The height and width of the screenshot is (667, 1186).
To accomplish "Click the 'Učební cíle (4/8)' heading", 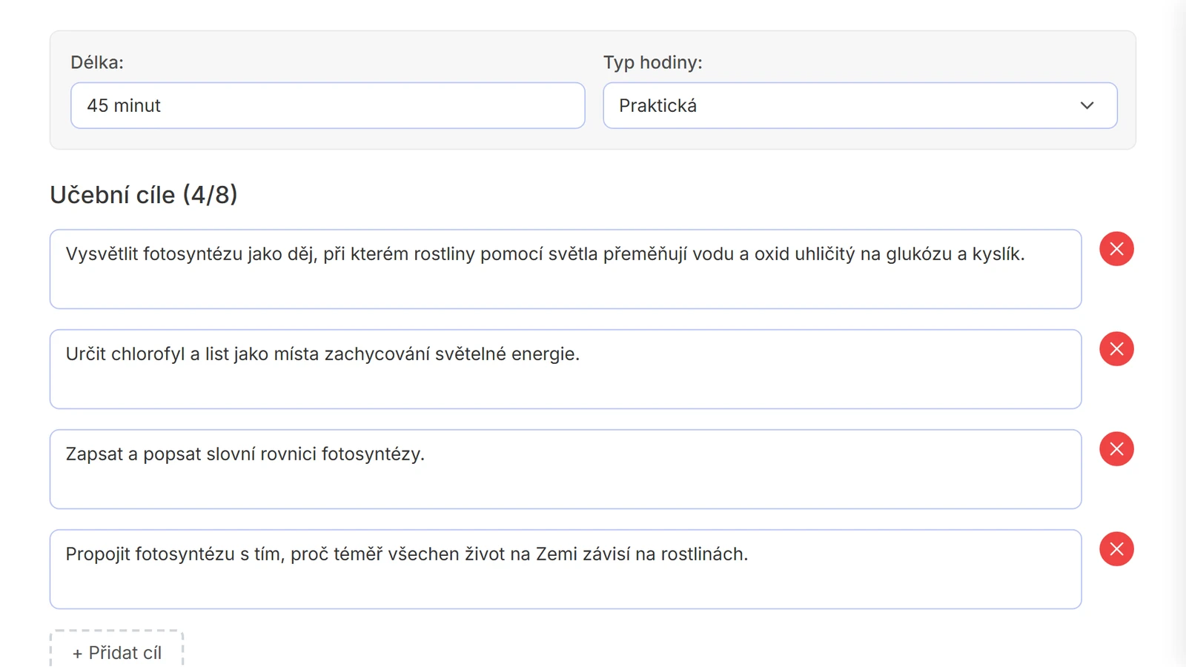I will 144,195.
